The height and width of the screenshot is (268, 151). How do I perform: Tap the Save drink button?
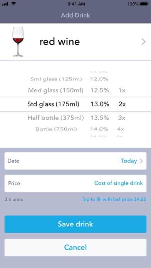click(75, 224)
